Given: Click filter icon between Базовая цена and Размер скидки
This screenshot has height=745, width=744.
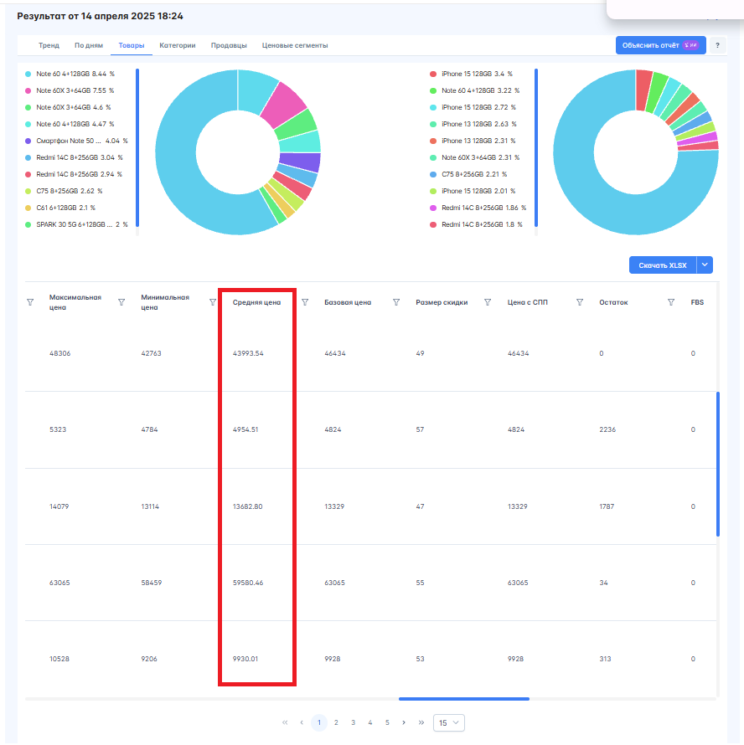Looking at the screenshot, I should click(x=396, y=302).
